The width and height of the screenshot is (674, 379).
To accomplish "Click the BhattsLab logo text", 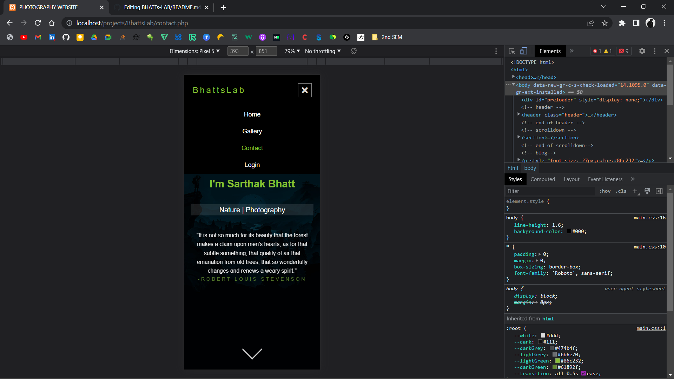I will (x=219, y=90).
